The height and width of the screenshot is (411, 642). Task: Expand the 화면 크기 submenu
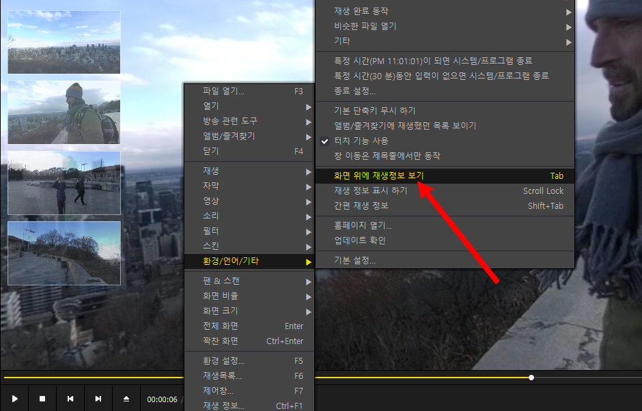(x=249, y=311)
